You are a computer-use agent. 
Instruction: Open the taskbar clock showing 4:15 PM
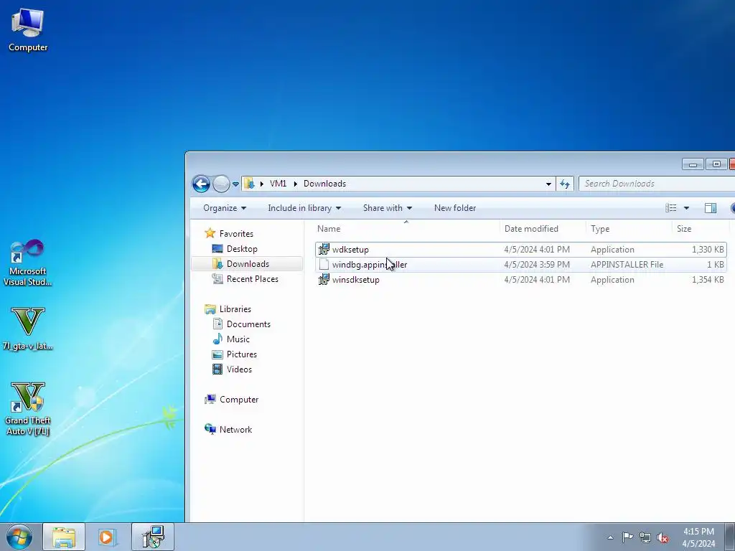coord(698,537)
